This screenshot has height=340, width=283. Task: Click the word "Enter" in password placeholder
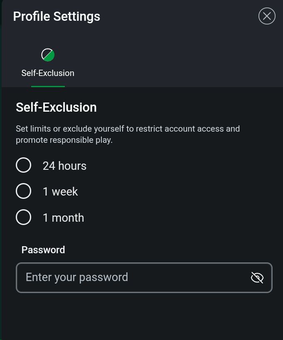[x=37, y=277]
